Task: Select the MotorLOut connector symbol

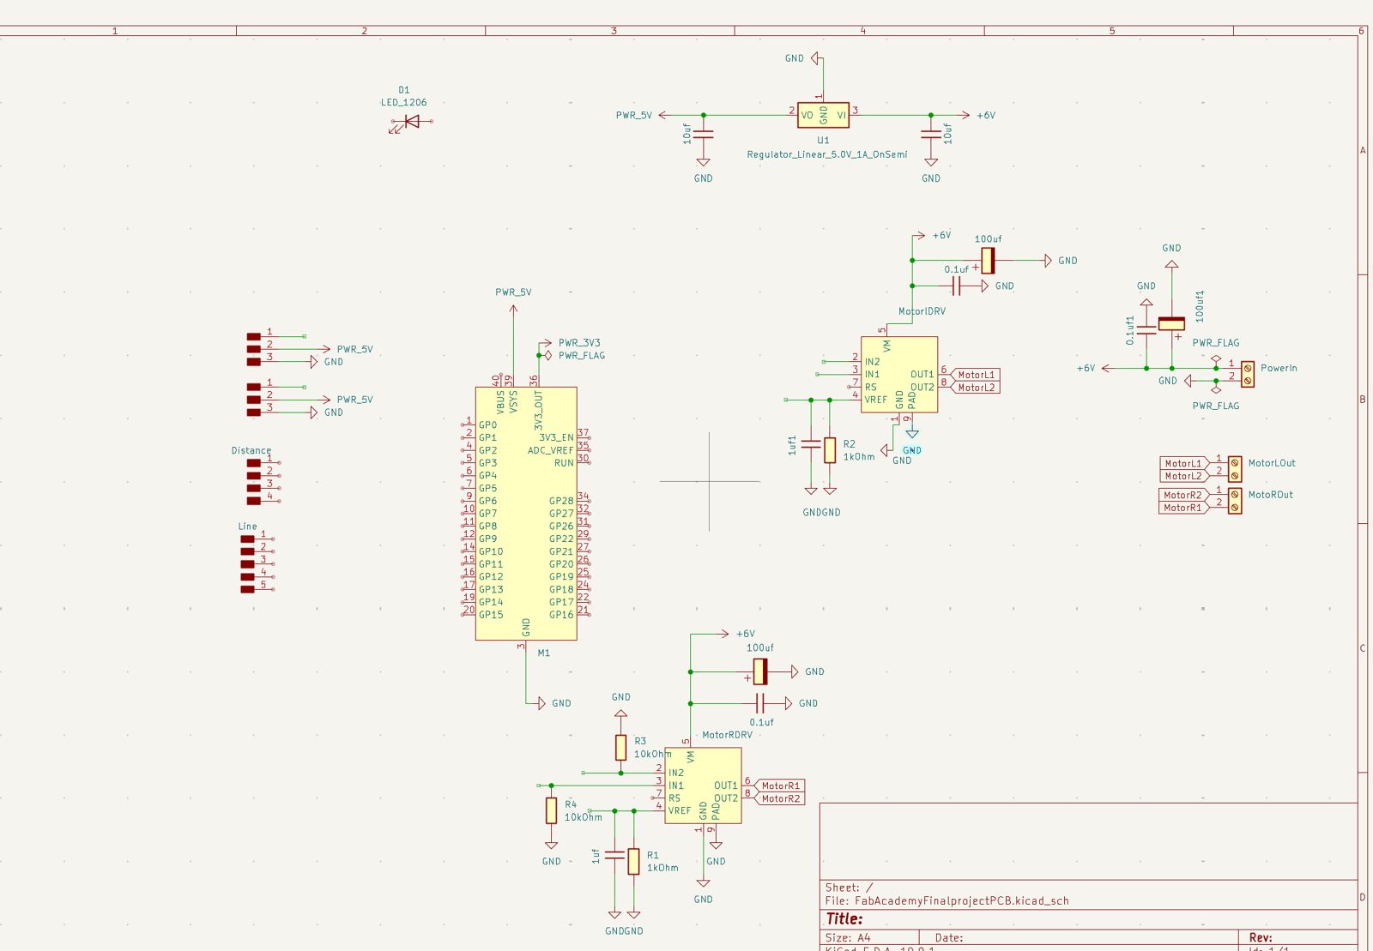Action: click(x=1234, y=468)
